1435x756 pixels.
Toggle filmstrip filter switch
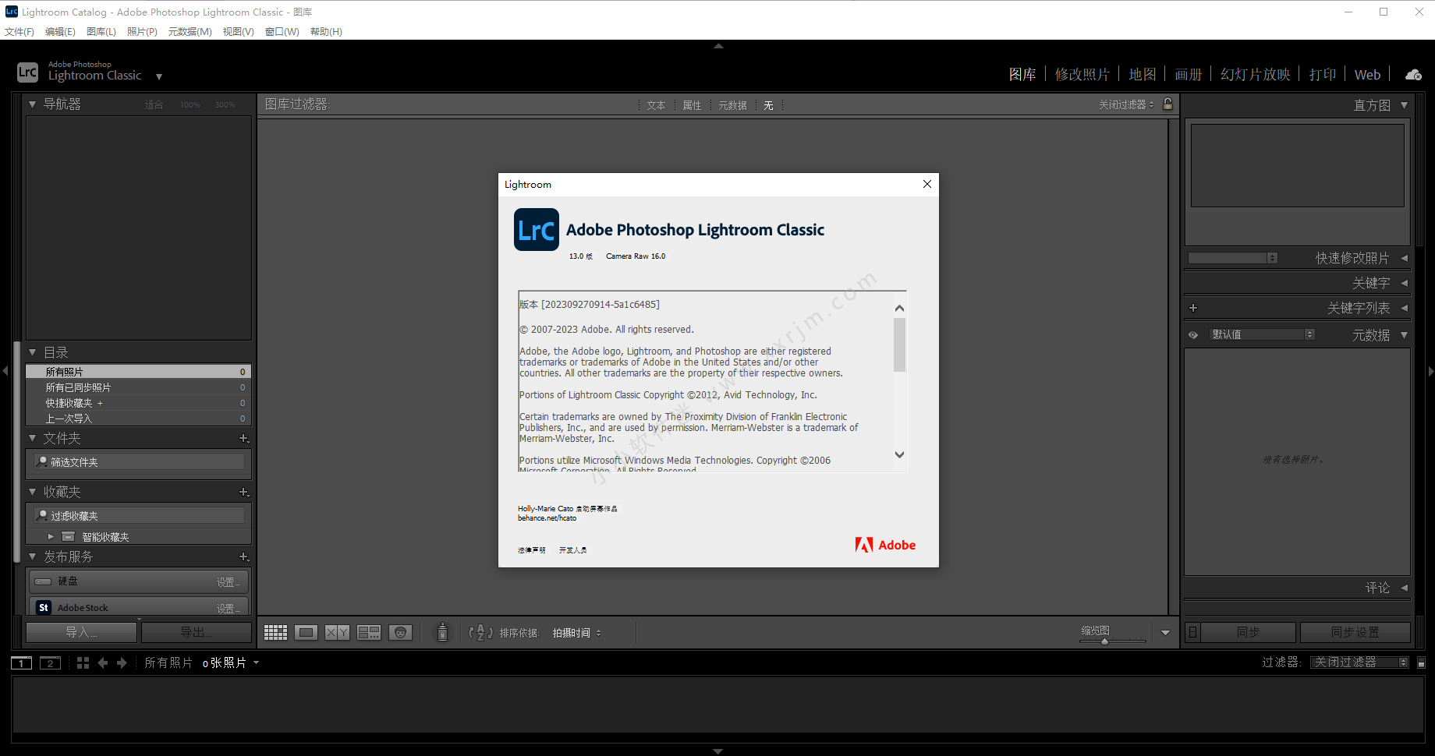tap(1421, 662)
